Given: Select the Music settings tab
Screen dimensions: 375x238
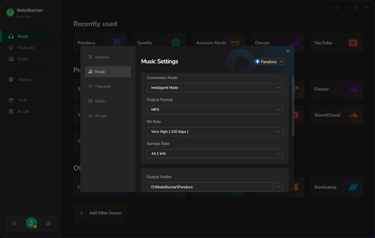Looking at the screenshot, I should [108, 71].
